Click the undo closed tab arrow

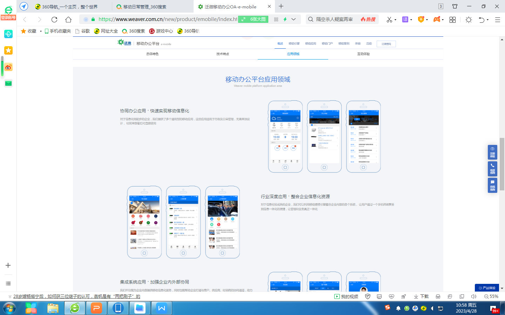pos(482,20)
